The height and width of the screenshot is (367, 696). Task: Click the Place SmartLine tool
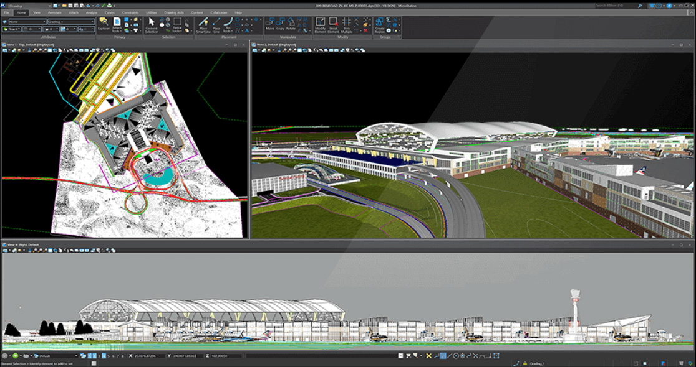(x=203, y=24)
